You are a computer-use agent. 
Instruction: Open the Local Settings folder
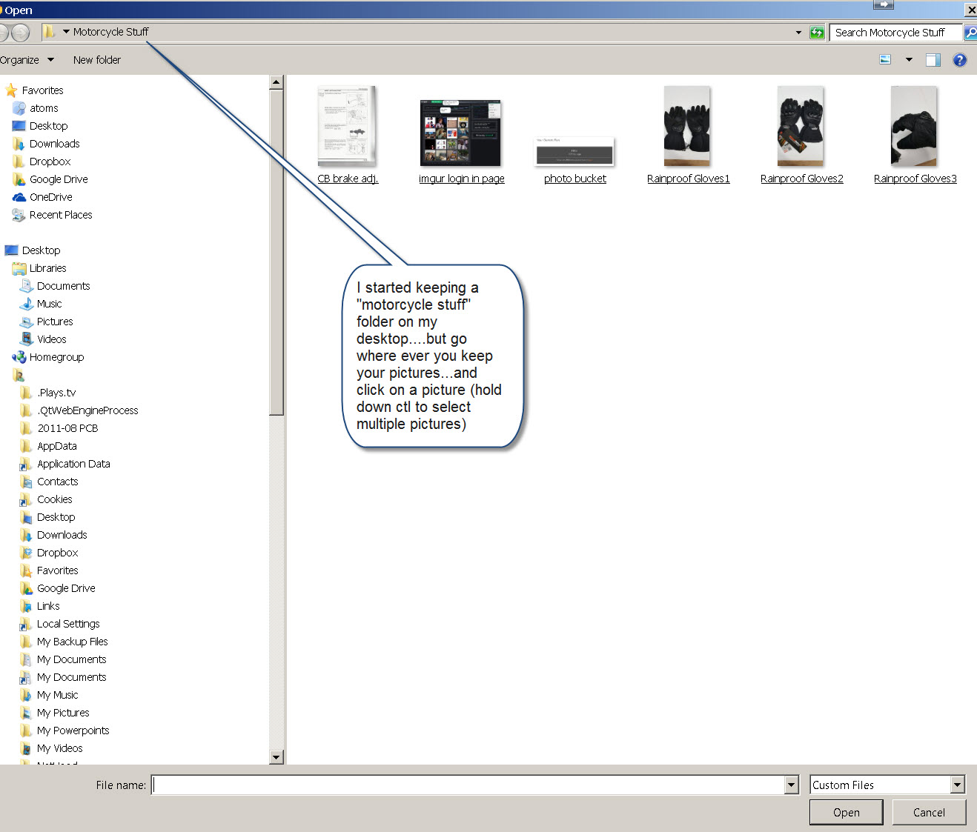[x=67, y=624]
